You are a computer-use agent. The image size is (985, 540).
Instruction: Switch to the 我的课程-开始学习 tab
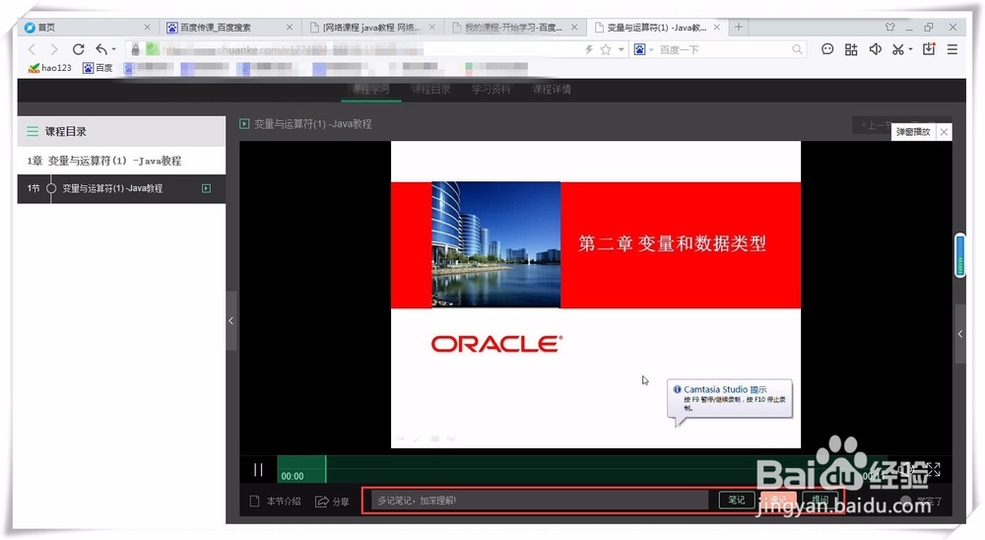point(513,27)
